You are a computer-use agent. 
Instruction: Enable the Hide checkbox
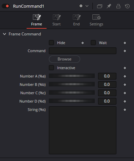click(51, 43)
